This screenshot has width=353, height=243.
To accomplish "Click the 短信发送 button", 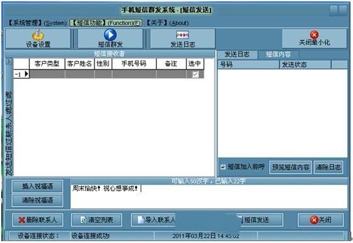I will tap(260, 220).
